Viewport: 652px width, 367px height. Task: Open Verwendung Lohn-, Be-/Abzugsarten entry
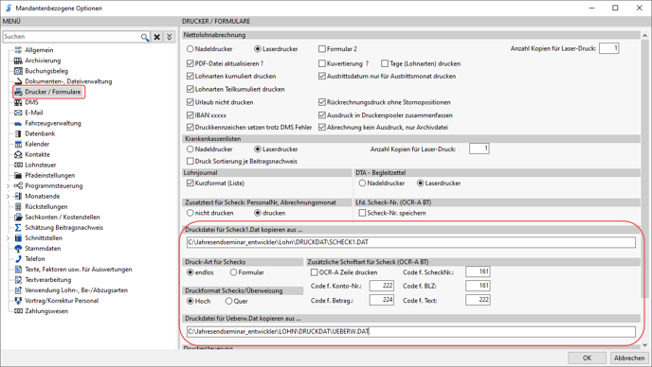pyautogui.click(x=76, y=290)
